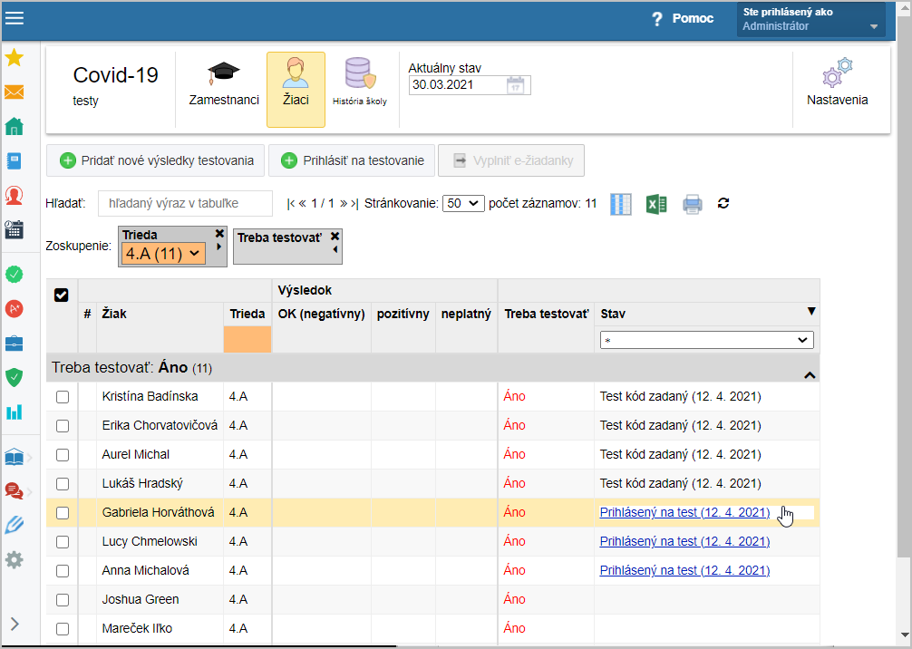Click the column chooser table icon
Viewport: 912px width, 649px height.
point(621,204)
